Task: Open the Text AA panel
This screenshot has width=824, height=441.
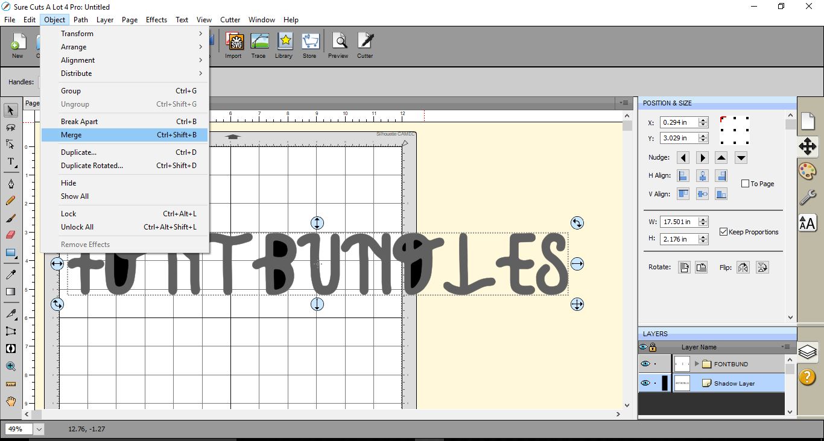Action: click(x=808, y=223)
